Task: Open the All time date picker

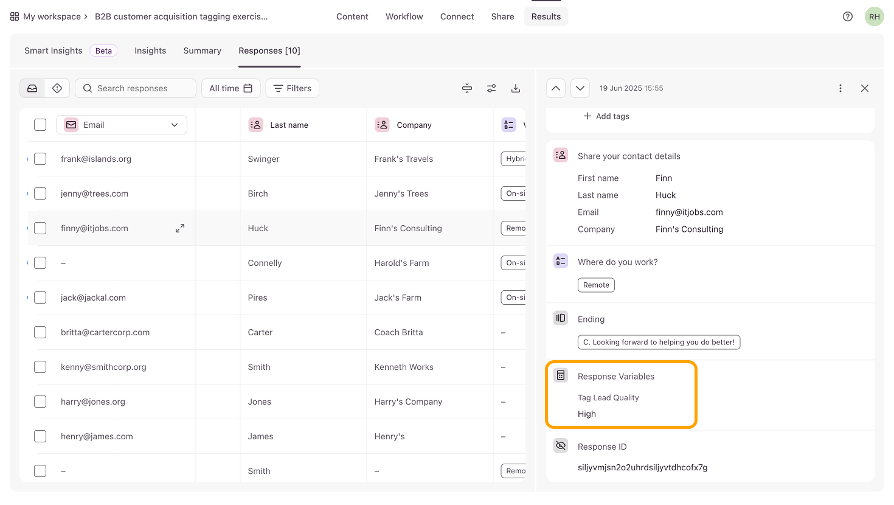Action: [x=230, y=88]
